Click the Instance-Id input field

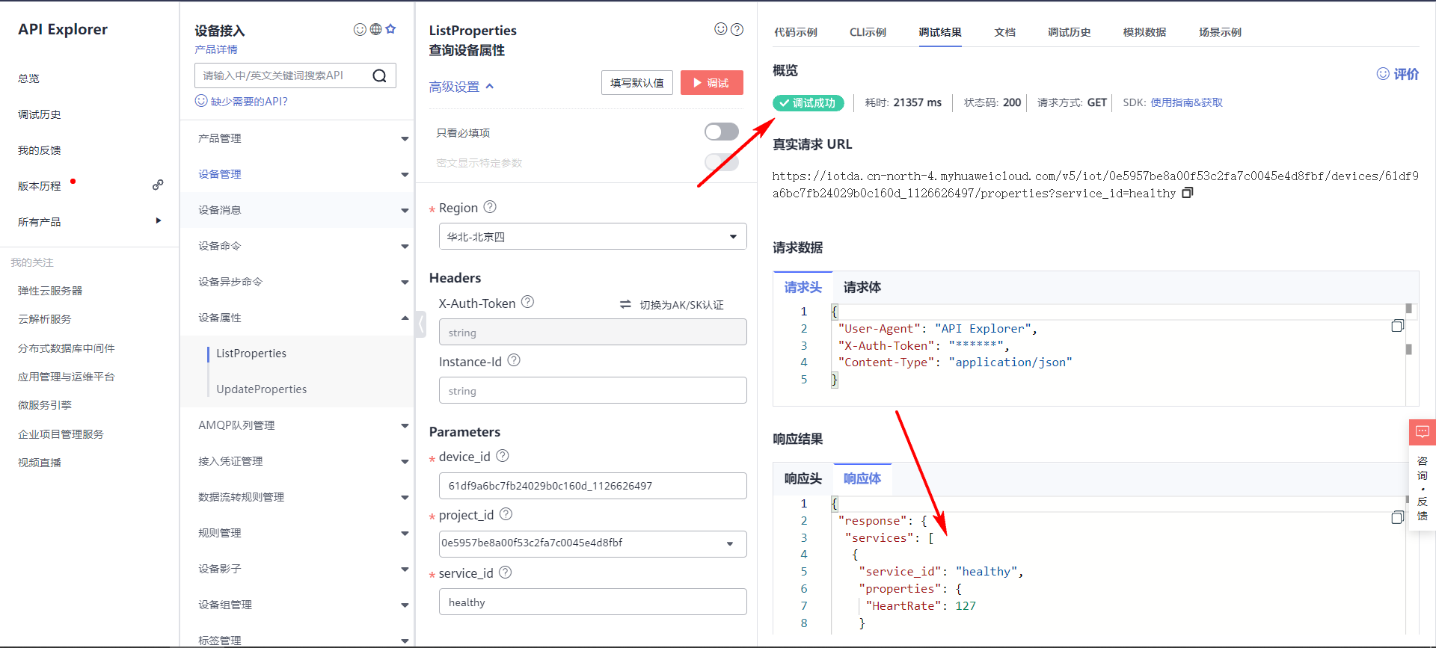point(592,390)
